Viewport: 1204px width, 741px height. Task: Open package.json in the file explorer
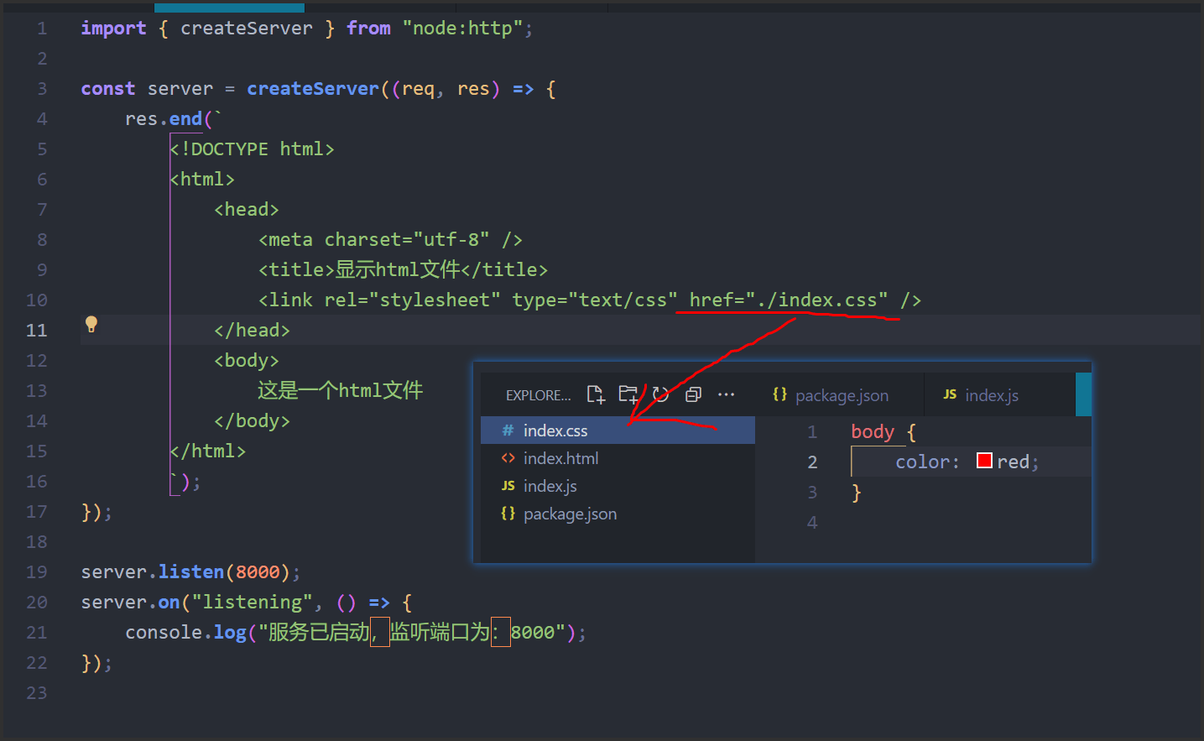click(x=618, y=514)
